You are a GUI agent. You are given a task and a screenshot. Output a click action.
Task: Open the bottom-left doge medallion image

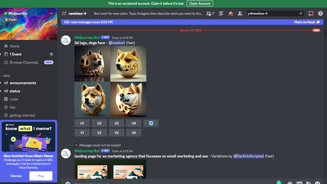click(93, 99)
